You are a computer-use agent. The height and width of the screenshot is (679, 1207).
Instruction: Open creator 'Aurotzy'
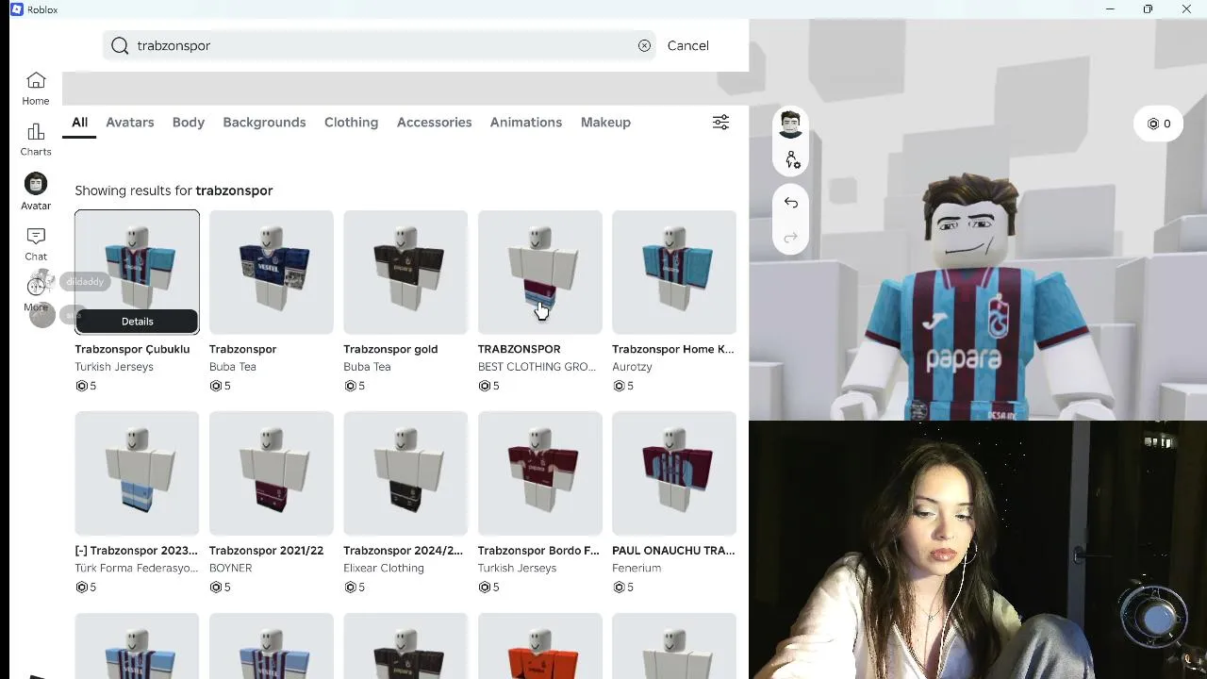632,367
